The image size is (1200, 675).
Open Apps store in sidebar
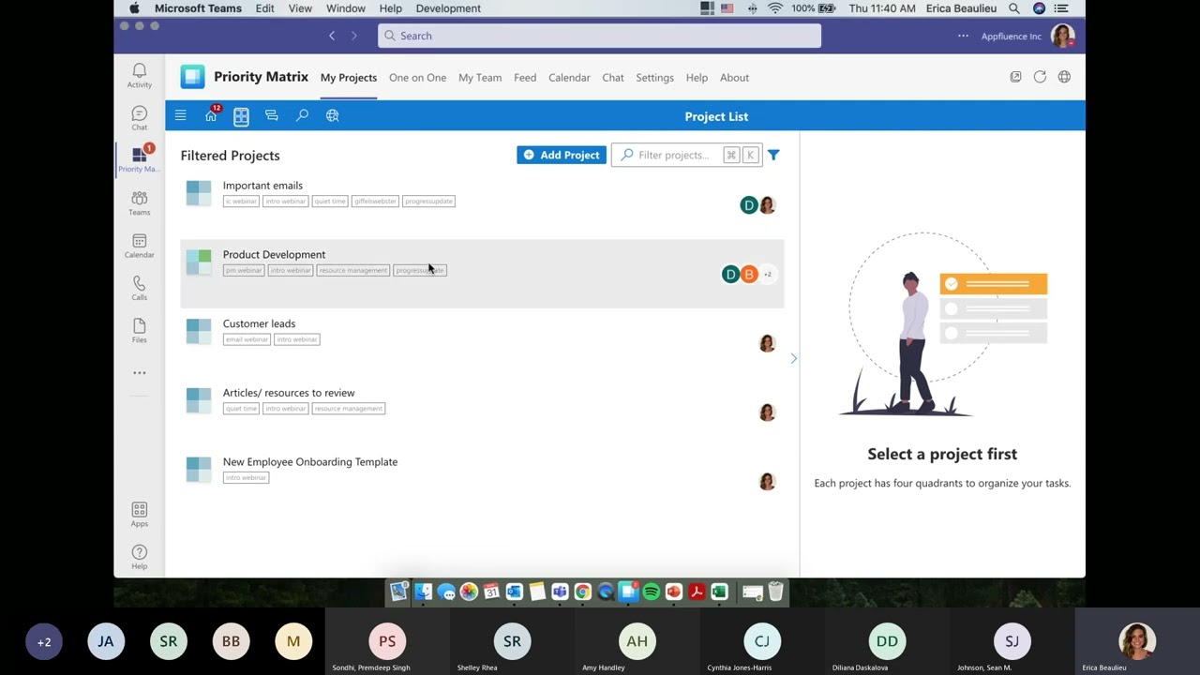point(139,515)
